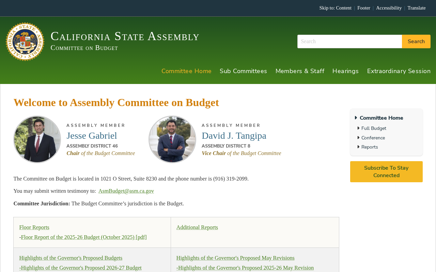This screenshot has width=436, height=272.
Task: Jump to the Footer link
Action: point(364,8)
